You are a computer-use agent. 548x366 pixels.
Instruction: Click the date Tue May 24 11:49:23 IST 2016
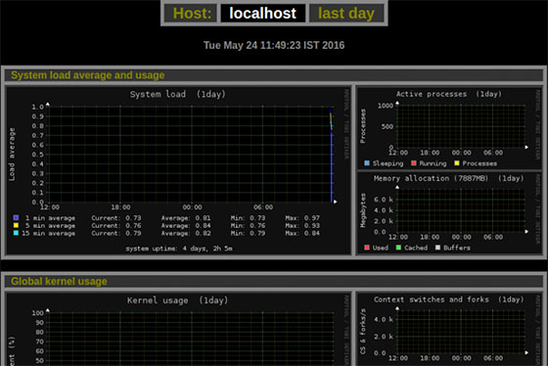[274, 45]
